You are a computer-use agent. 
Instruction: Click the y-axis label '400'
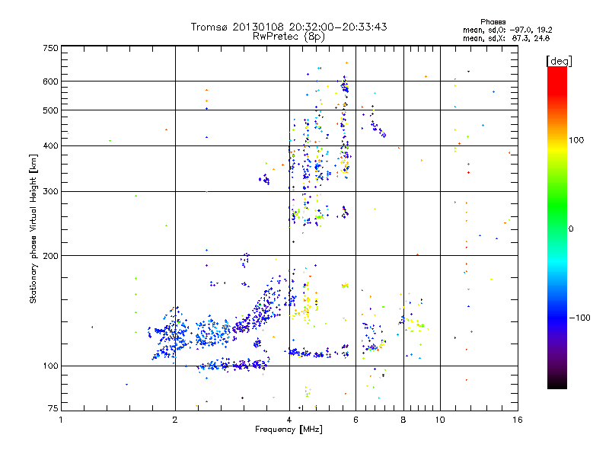point(50,146)
